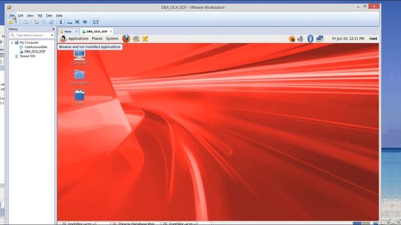
Task: Close the DBA_OCA_OCP tab
Action: tap(111, 31)
